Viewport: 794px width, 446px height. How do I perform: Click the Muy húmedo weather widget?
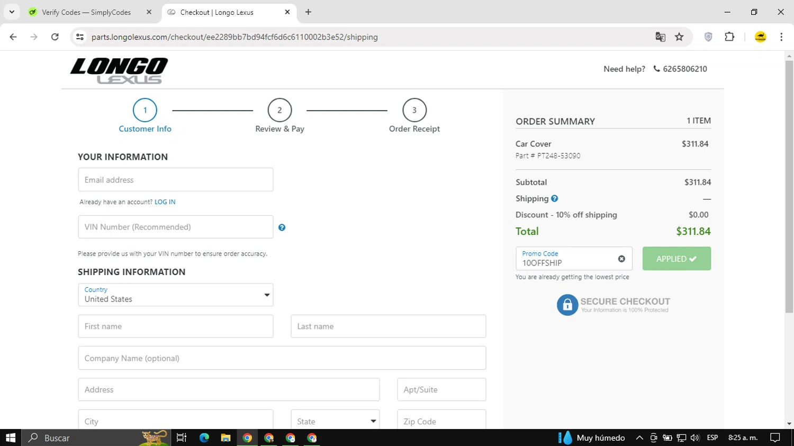click(592, 438)
